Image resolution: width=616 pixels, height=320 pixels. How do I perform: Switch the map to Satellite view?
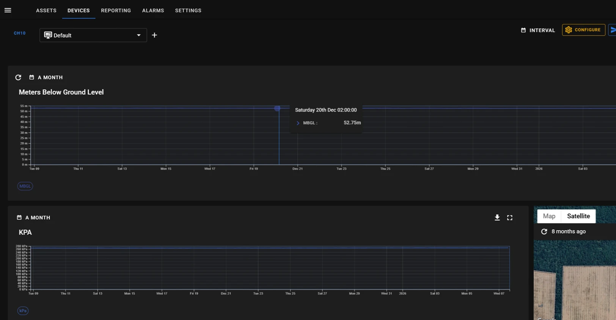[x=578, y=216]
